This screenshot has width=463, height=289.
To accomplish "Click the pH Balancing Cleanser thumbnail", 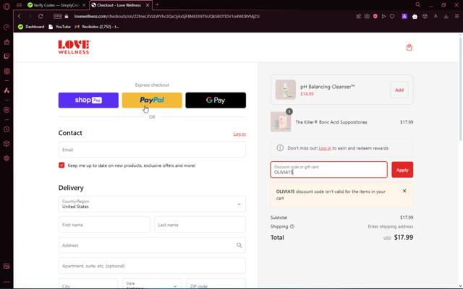I will coord(285,90).
